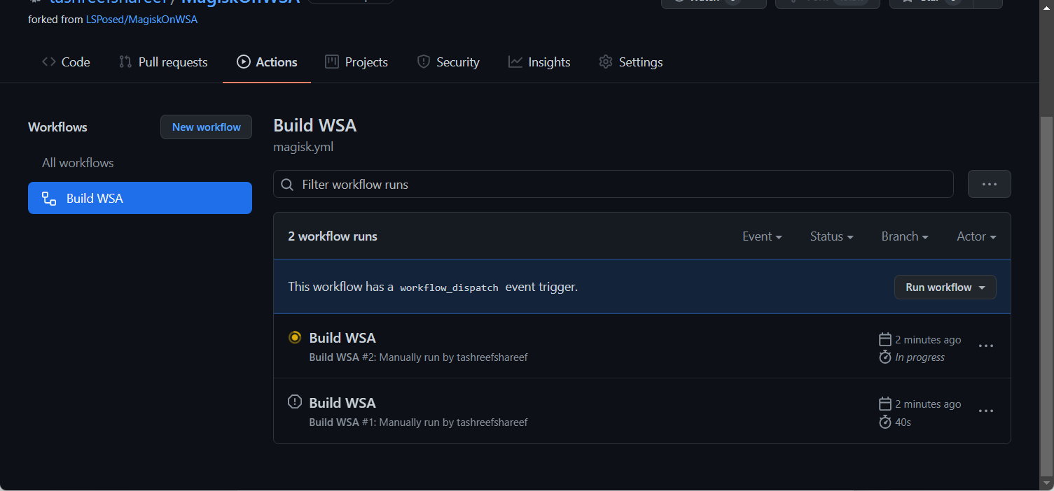Image resolution: width=1054 pixels, height=491 pixels.
Task: Open the kebab options button beside filter
Action: 989,184
